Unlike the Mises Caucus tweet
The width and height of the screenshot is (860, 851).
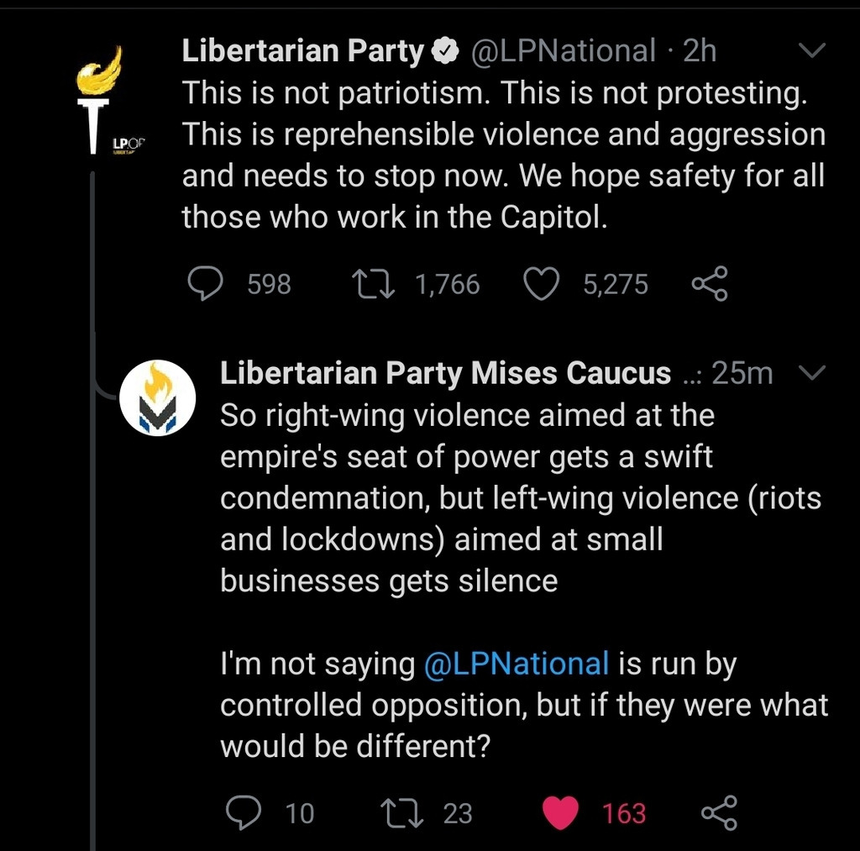(x=561, y=812)
